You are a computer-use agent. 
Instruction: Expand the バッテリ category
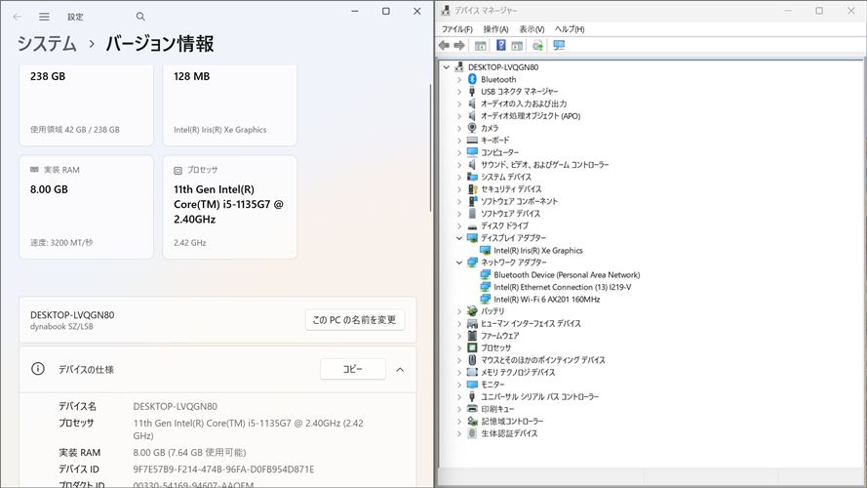tap(459, 311)
